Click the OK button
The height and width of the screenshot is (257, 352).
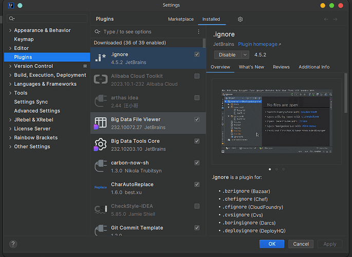pos(272,244)
